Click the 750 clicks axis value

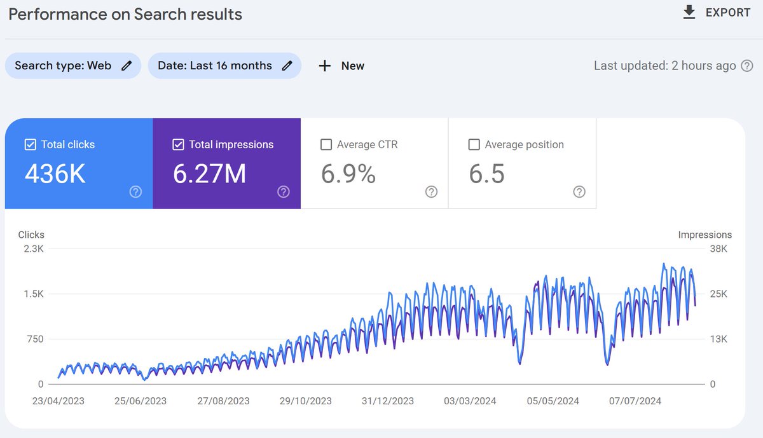pyautogui.click(x=34, y=339)
